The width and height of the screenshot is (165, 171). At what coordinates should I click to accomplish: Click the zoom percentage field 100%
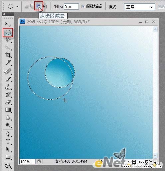[27, 162]
